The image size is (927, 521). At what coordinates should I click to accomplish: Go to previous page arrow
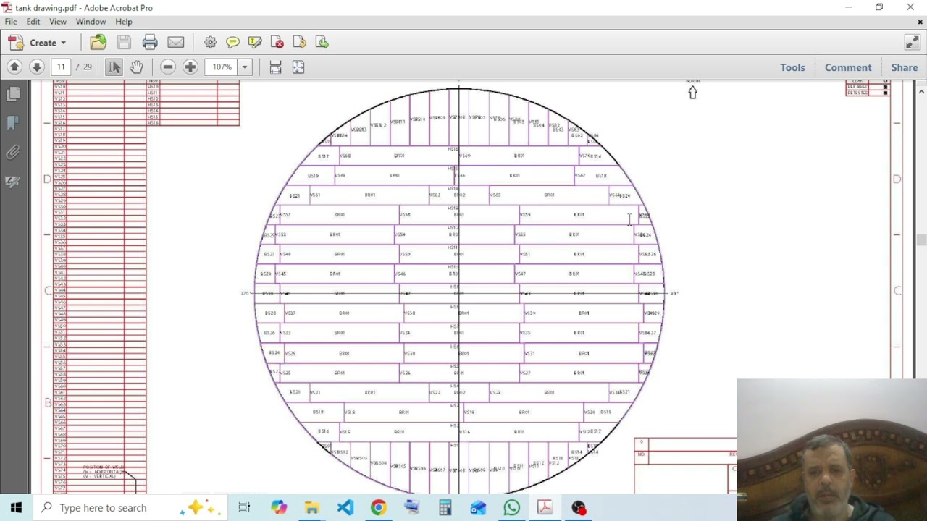[14, 67]
